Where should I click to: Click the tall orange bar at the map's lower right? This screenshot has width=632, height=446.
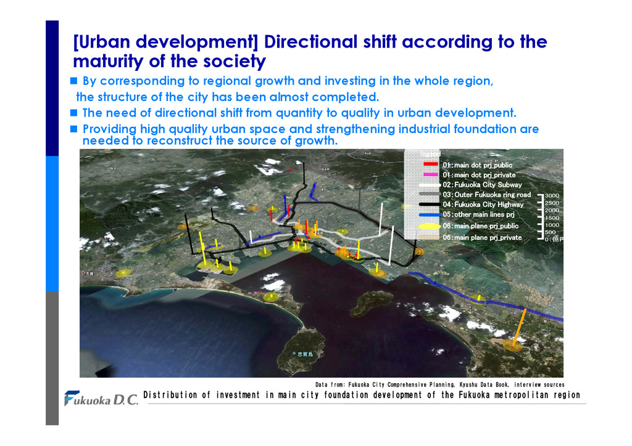pos(518,328)
